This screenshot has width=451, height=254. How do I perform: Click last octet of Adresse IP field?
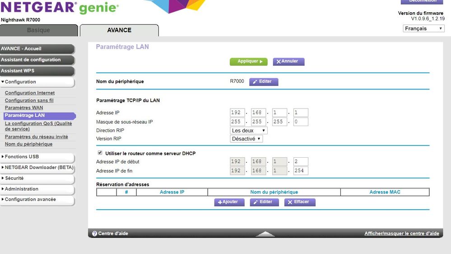point(301,113)
